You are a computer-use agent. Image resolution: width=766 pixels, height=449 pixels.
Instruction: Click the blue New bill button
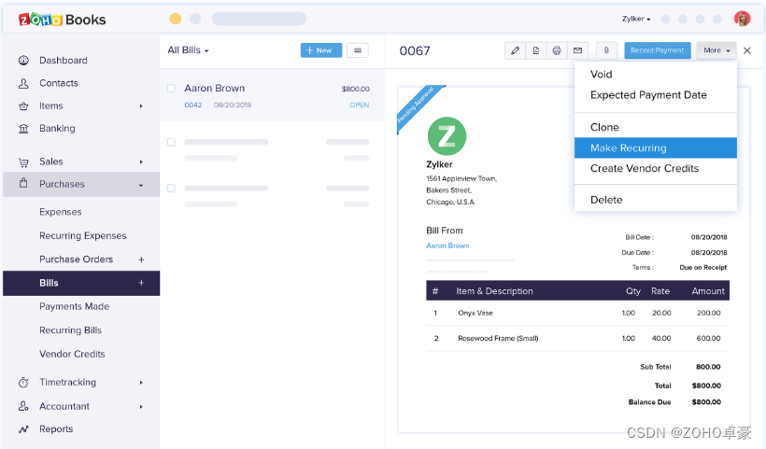(321, 50)
